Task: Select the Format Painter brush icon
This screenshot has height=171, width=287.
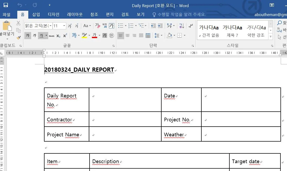Action: [18, 38]
